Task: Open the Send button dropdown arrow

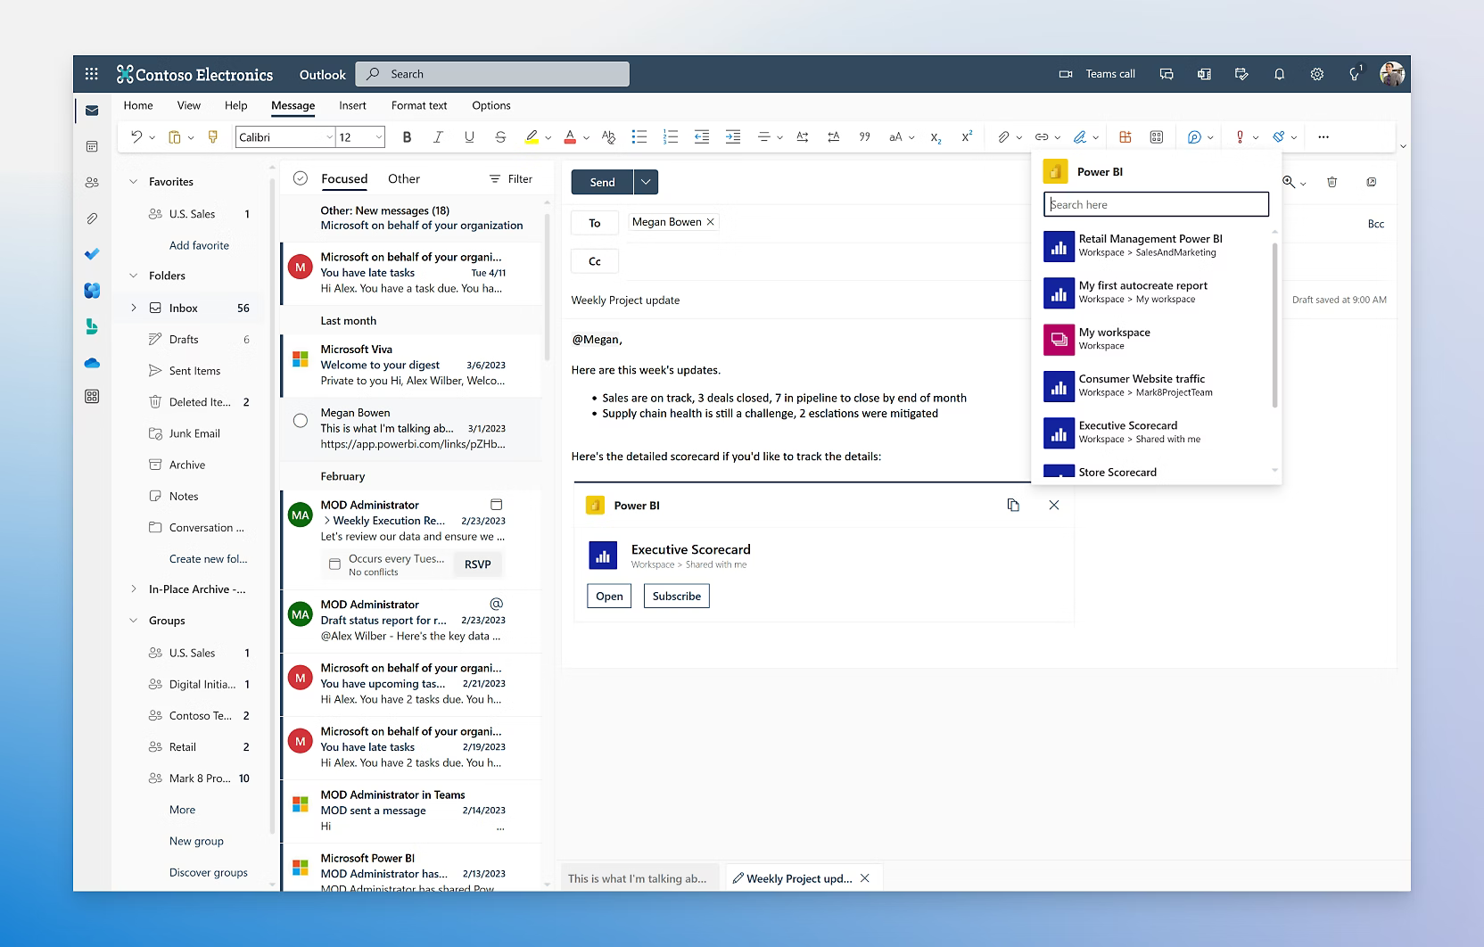Action: 645,182
